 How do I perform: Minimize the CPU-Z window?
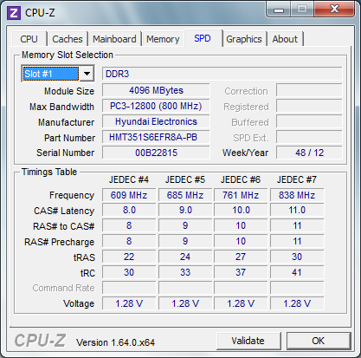point(279,10)
